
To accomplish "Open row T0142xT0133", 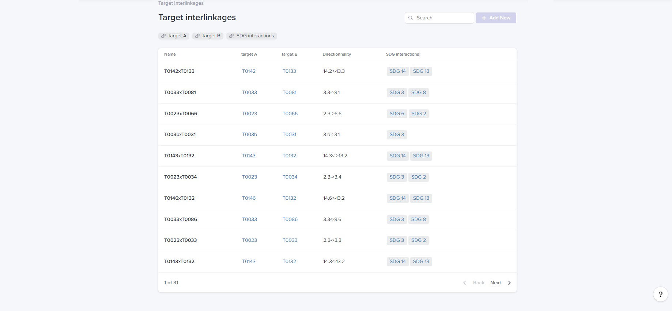I will click(337, 71).
